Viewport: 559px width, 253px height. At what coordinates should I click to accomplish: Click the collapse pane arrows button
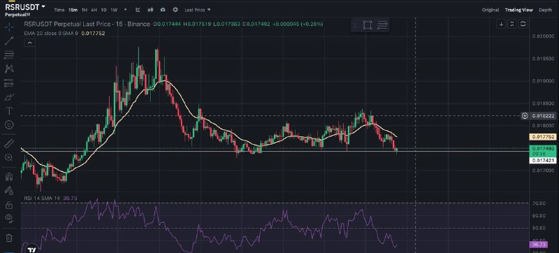[512, 24]
